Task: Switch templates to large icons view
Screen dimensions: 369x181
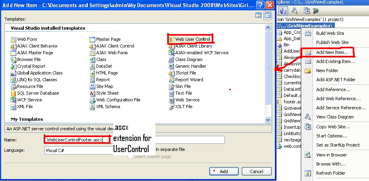Action: click(x=259, y=15)
